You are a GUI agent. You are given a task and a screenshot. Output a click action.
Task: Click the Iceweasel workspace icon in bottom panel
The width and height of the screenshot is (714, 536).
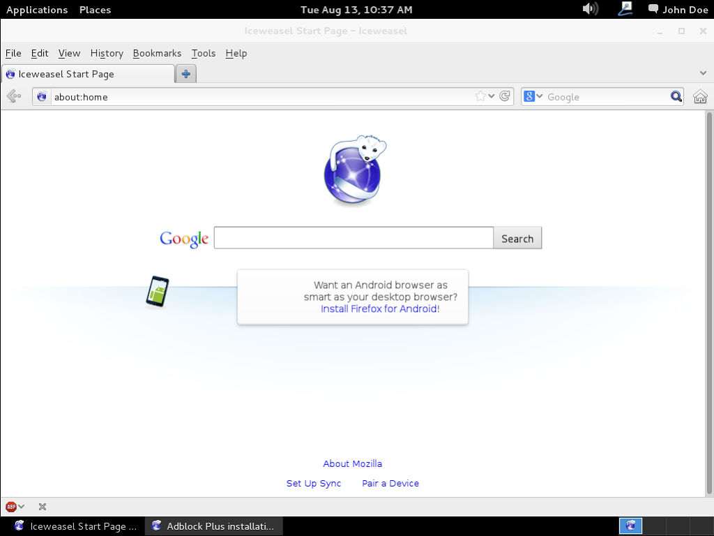(x=630, y=526)
